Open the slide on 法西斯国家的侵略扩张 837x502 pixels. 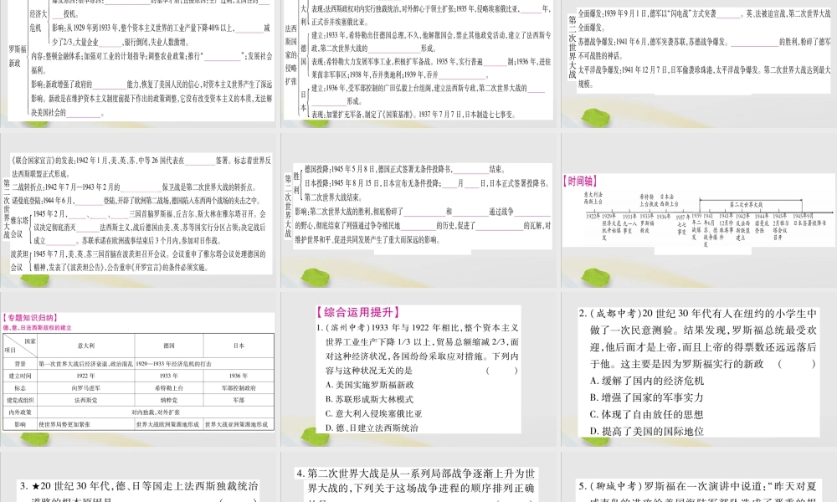[x=418, y=64]
